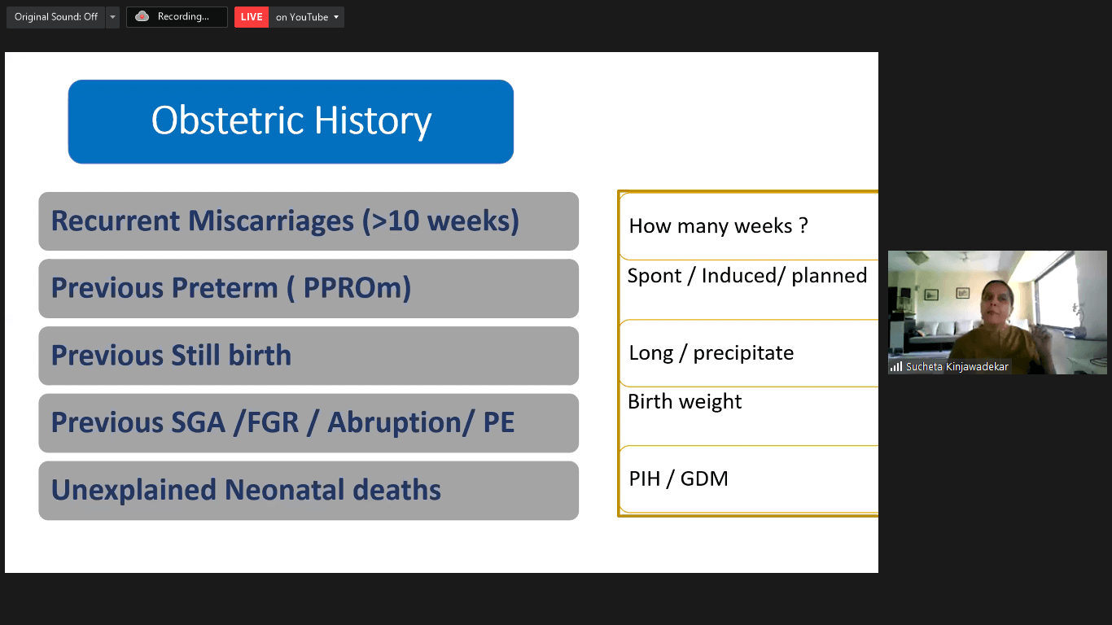
Task: Select the Unexplained Neonatal deaths box
Action: 309,491
